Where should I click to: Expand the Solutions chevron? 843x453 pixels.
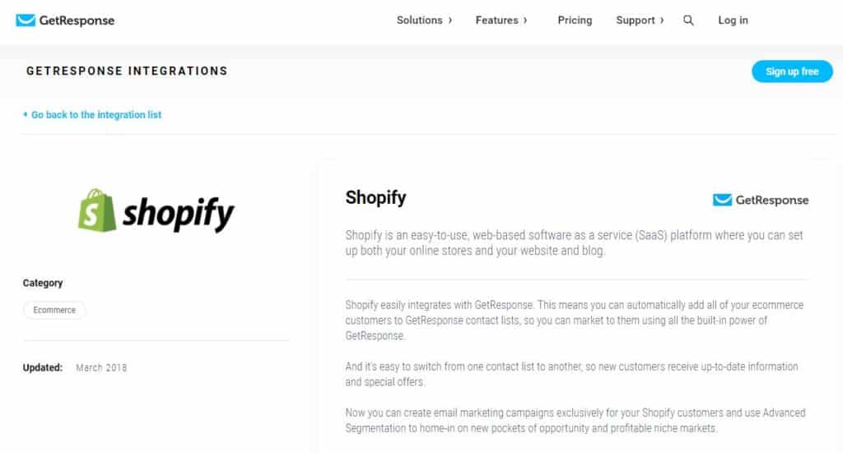click(450, 21)
